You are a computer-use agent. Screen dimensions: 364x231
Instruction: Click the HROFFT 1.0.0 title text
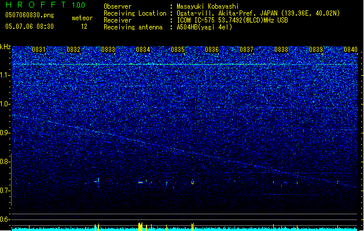pyautogui.click(x=45, y=5)
